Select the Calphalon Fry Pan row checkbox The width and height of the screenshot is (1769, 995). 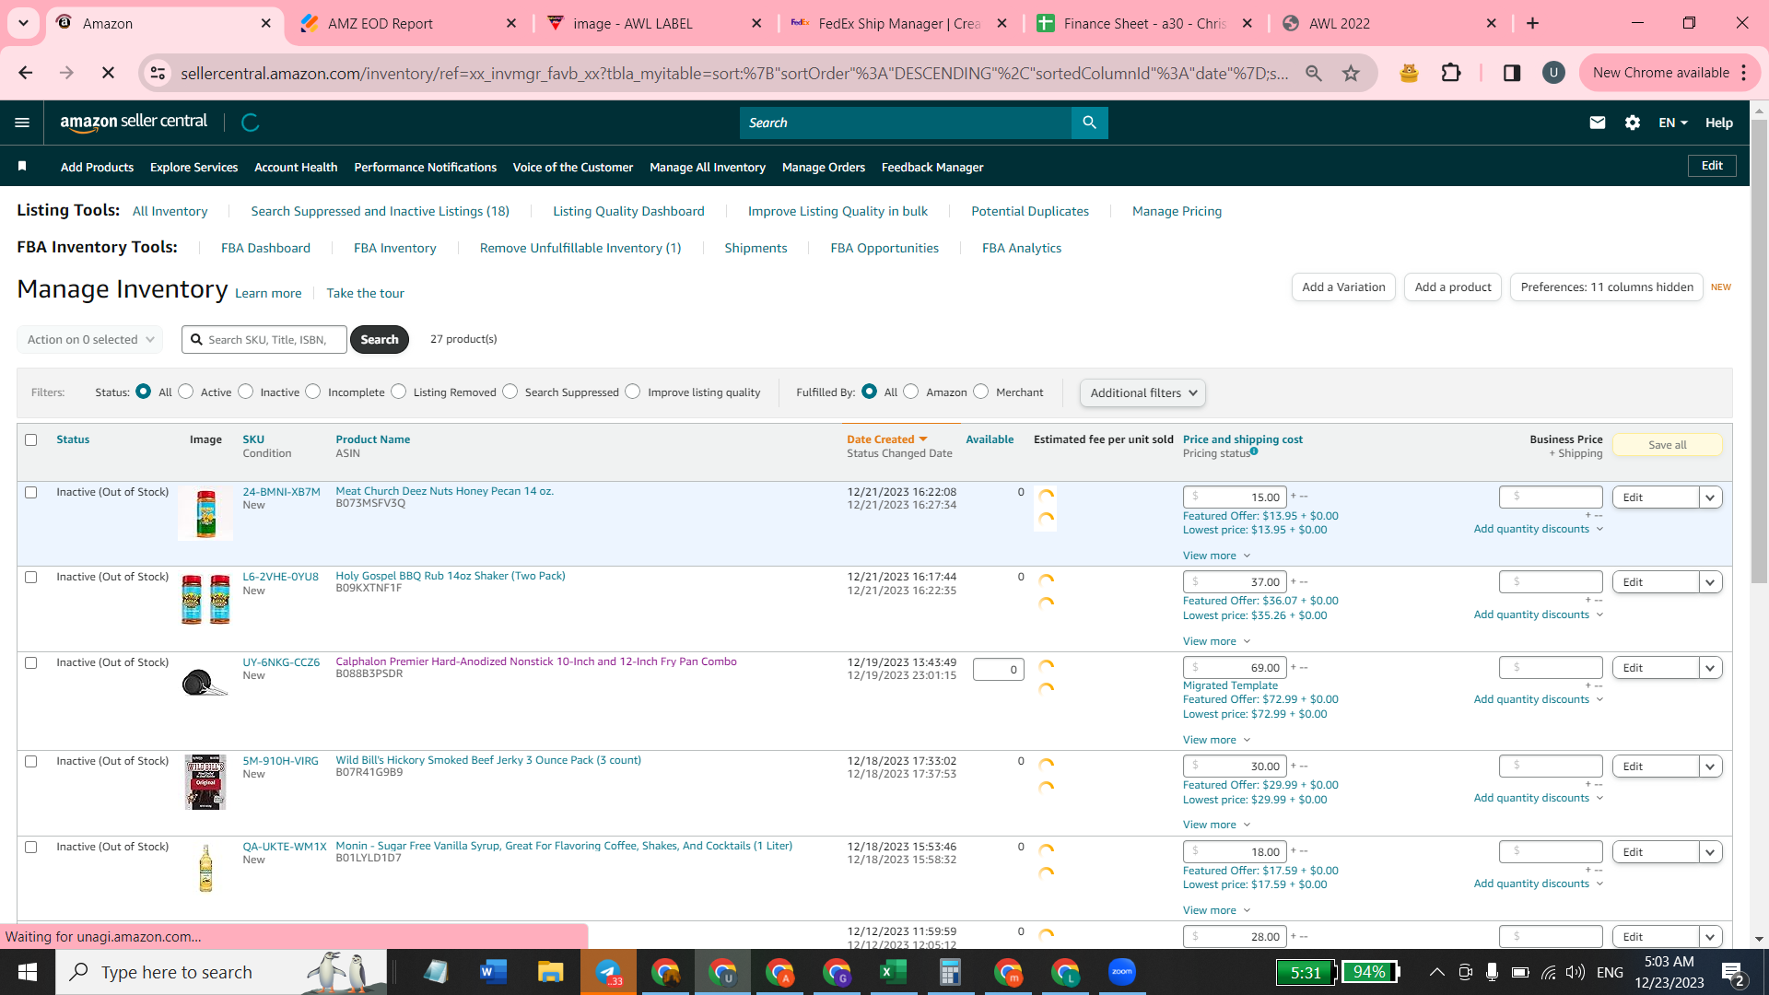pyautogui.click(x=31, y=662)
